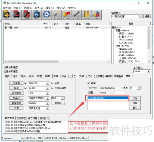Click the X:Y:W:H input field
154x142 pixels.
click(x=110, y=88)
